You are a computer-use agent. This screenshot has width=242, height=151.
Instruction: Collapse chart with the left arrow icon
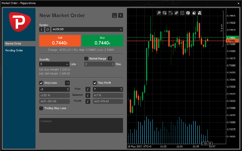(121, 15)
